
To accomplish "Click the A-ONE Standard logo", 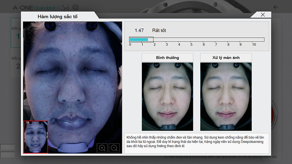I will pyautogui.click(x=34, y=7).
